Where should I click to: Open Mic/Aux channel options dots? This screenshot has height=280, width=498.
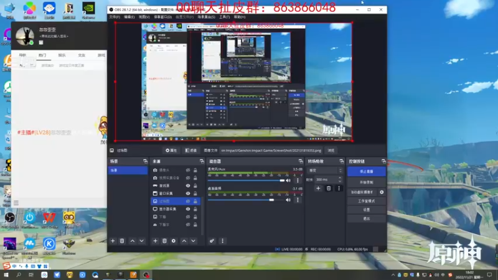pos(298,180)
